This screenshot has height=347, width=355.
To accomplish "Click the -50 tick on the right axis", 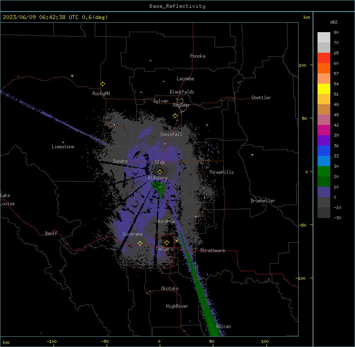I will (x=302, y=225).
